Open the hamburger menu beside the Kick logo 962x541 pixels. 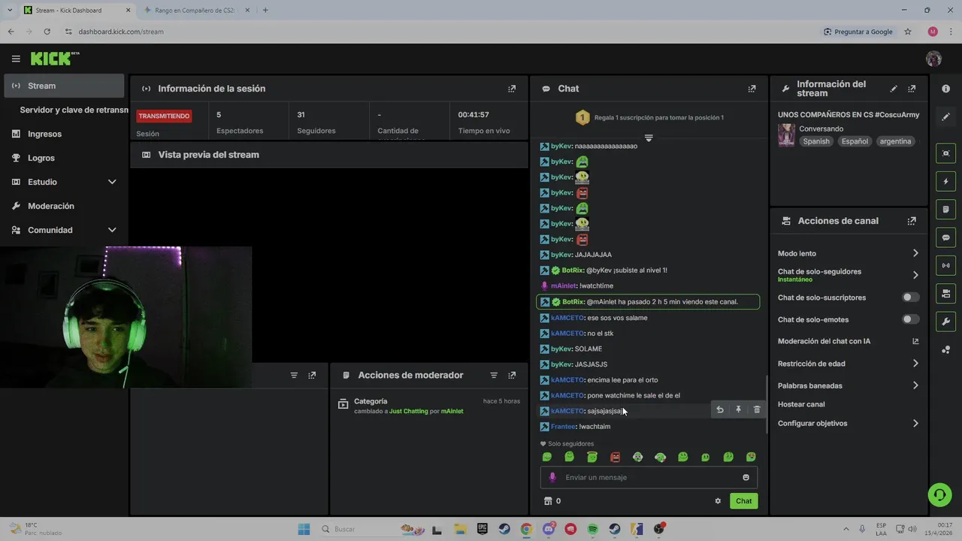point(16,59)
